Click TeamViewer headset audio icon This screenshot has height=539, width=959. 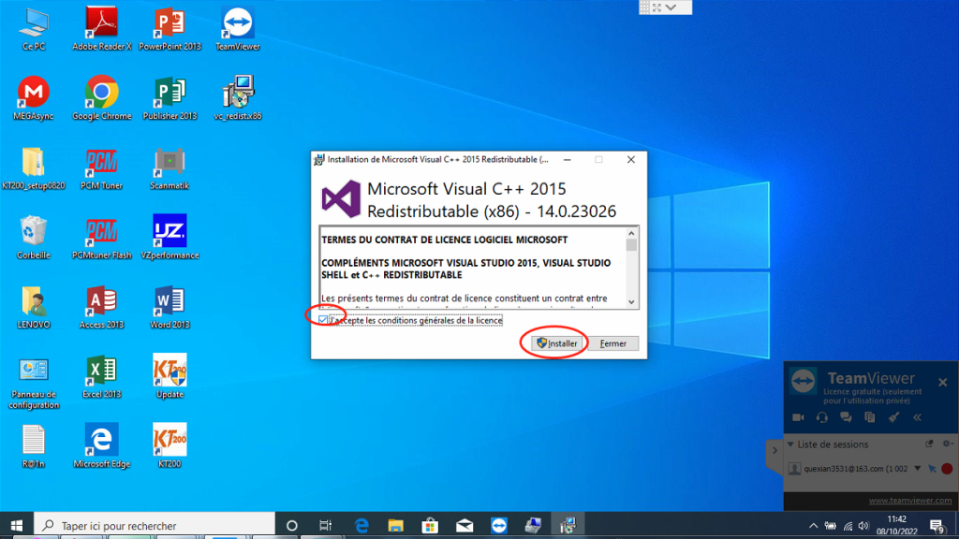[x=822, y=417]
